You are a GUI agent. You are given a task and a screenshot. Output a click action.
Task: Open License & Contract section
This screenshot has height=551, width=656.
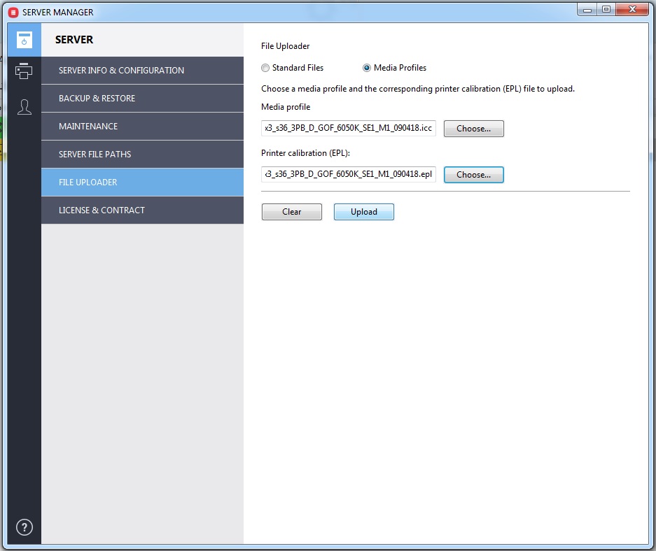click(x=142, y=210)
